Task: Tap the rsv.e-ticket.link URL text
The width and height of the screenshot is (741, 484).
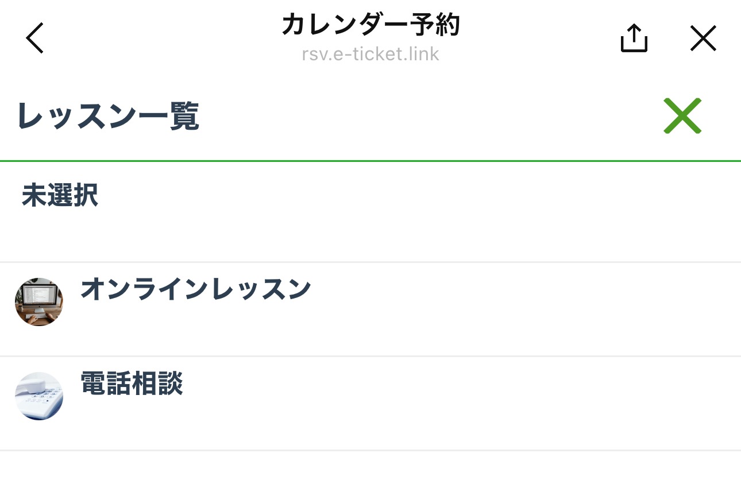Action: pos(370,54)
